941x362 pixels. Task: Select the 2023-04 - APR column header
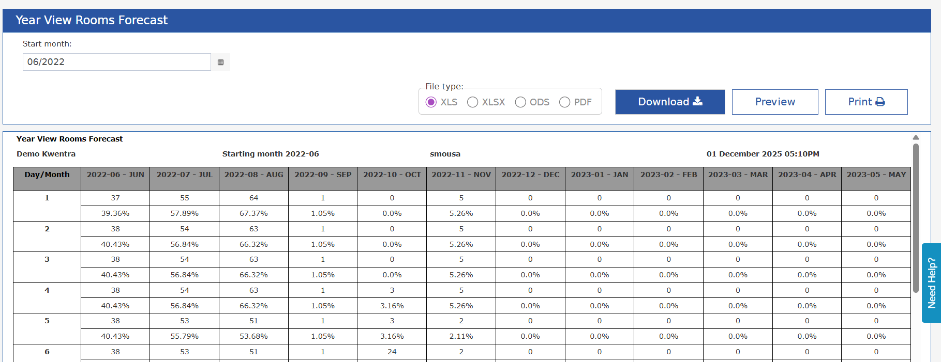[x=807, y=179]
